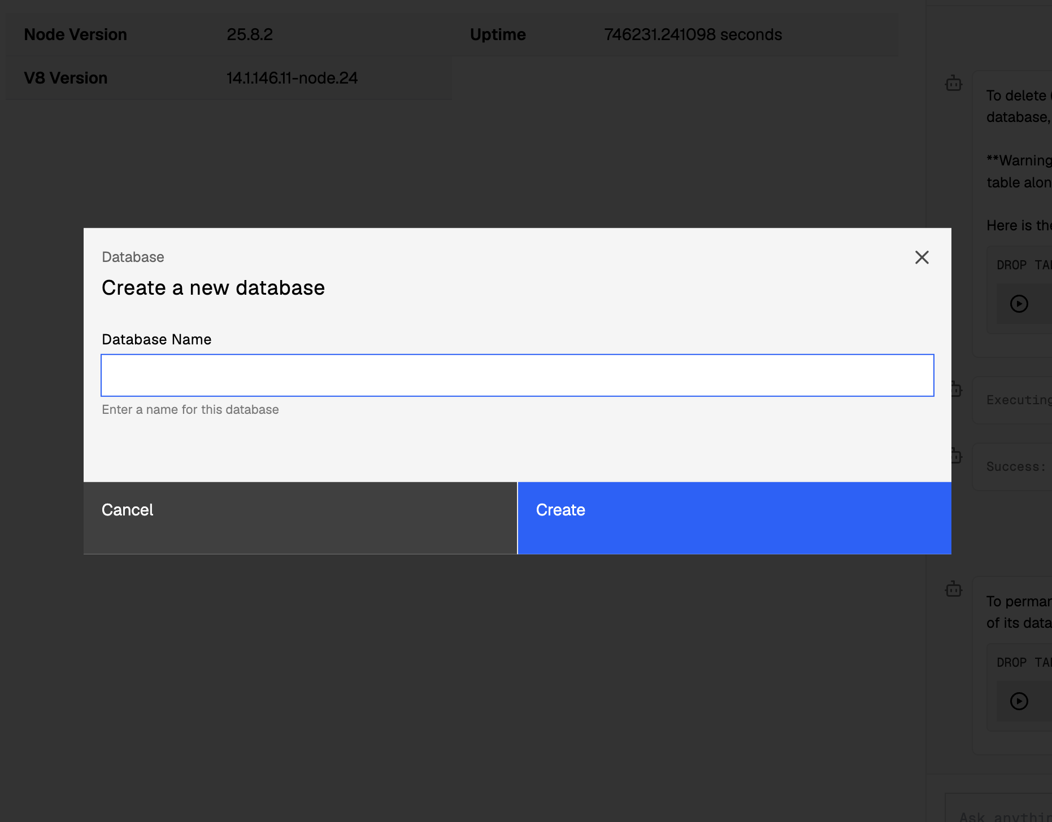This screenshot has width=1052, height=822.
Task: Click the 'Enter a name for this database' hint
Action: (190, 409)
